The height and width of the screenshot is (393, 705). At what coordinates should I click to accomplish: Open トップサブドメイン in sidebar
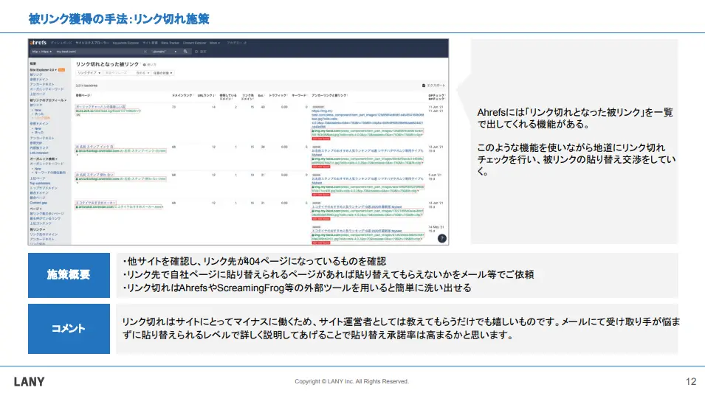pyautogui.click(x=43, y=188)
